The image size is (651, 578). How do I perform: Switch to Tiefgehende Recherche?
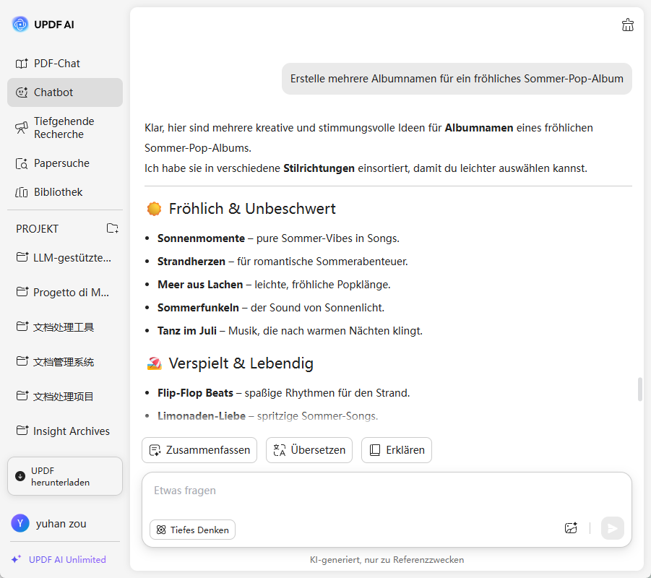(64, 128)
